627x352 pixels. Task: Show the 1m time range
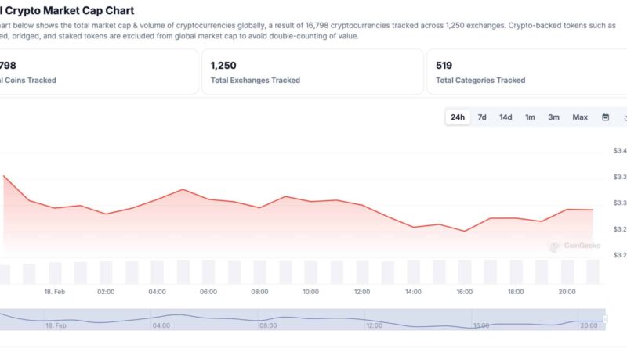530,117
